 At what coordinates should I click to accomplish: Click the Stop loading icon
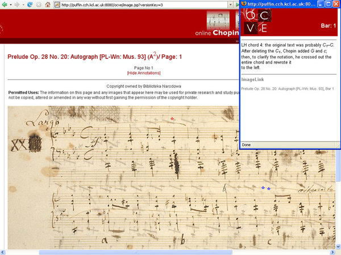(38, 5)
